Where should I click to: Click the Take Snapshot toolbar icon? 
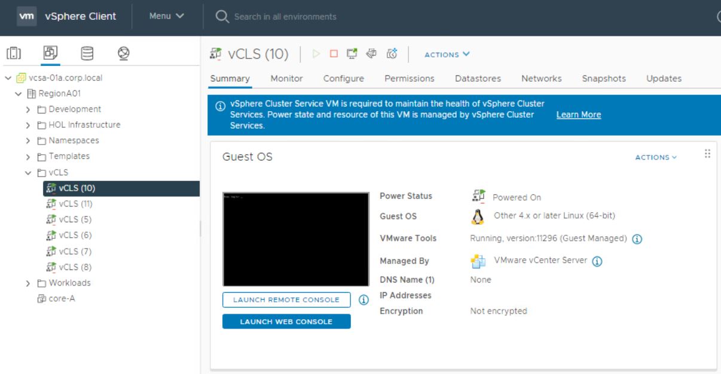click(392, 54)
